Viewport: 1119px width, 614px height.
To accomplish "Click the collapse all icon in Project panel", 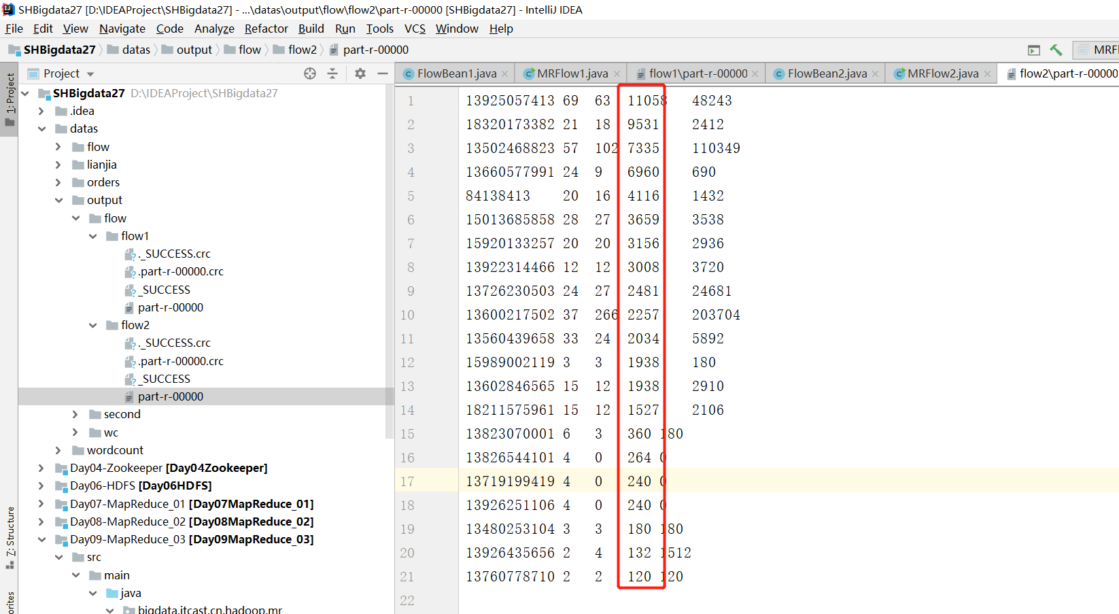I will pyautogui.click(x=332, y=73).
